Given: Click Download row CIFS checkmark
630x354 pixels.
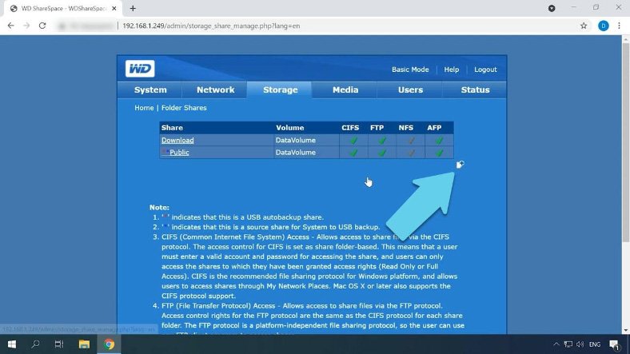Looking at the screenshot, I should 353,141.
